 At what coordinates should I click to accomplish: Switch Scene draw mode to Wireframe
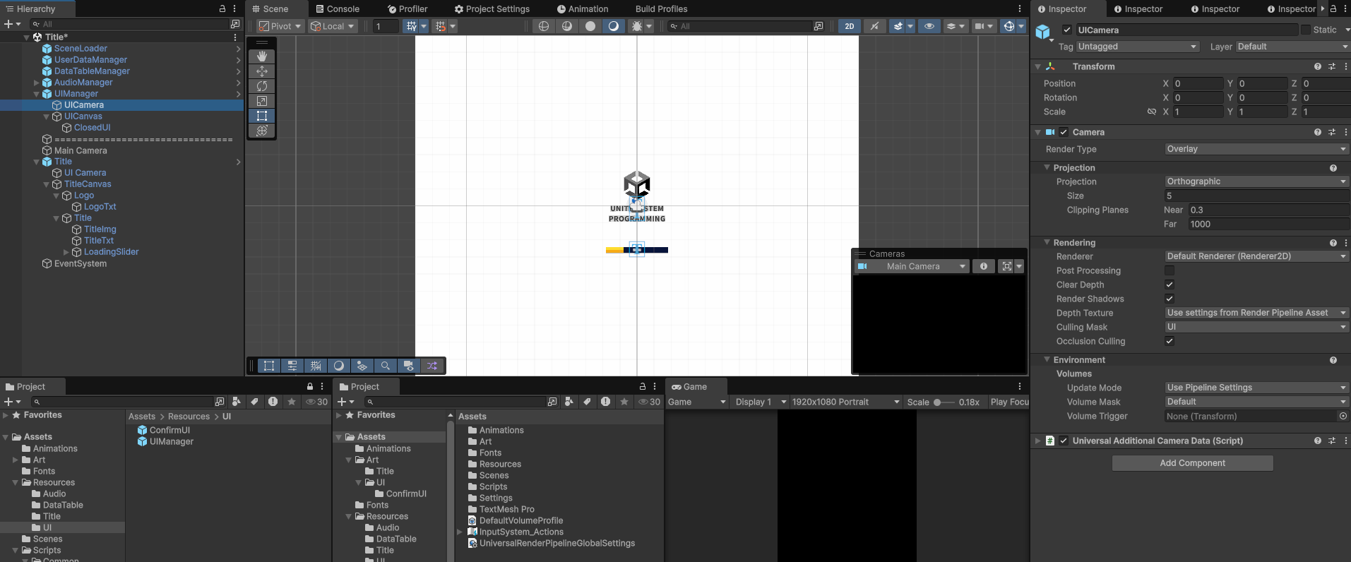[x=544, y=26]
